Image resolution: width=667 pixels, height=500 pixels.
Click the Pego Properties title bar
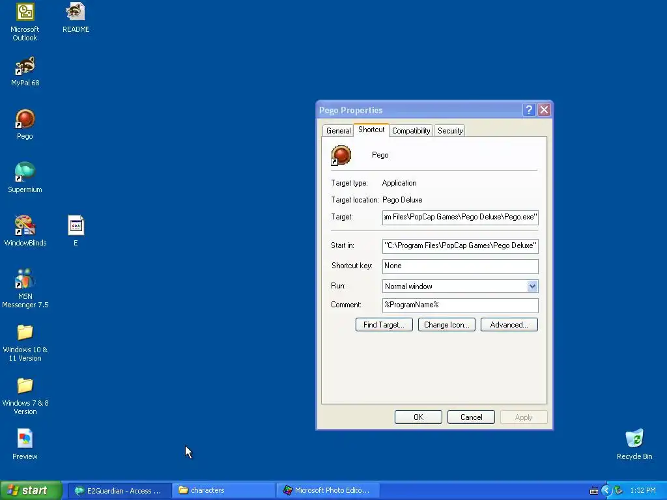click(x=419, y=110)
